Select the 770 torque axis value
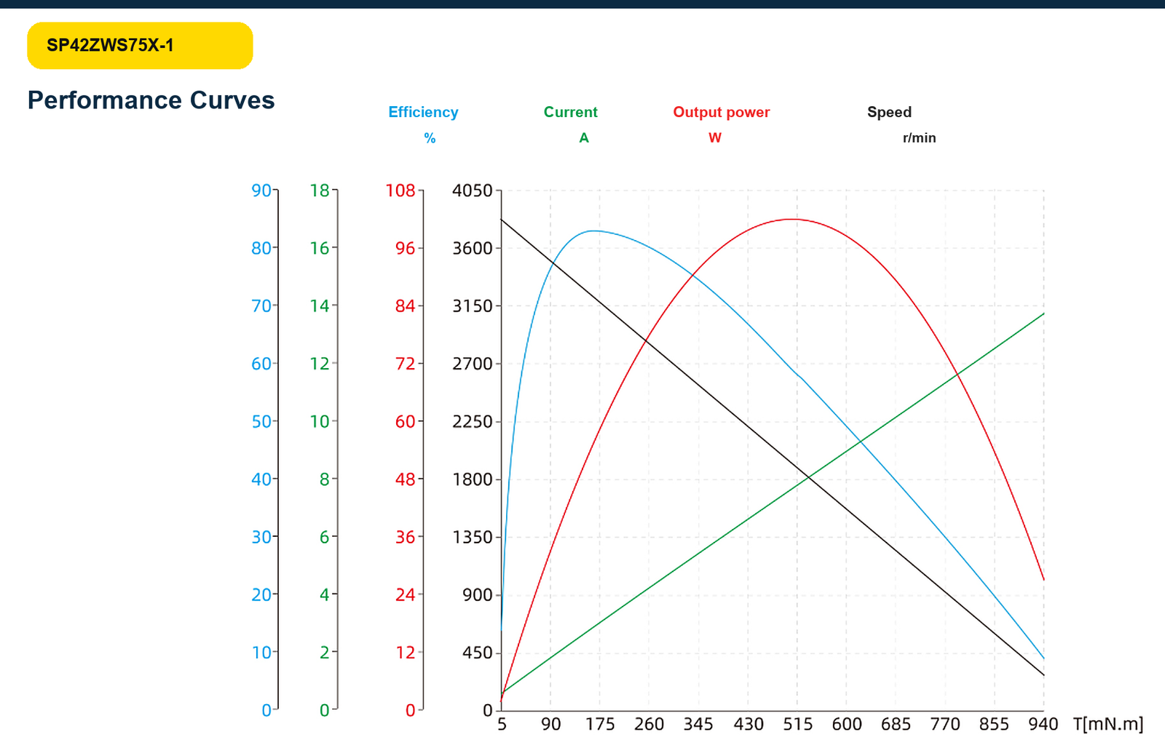Image resolution: width=1165 pixels, height=747 pixels. point(945,724)
